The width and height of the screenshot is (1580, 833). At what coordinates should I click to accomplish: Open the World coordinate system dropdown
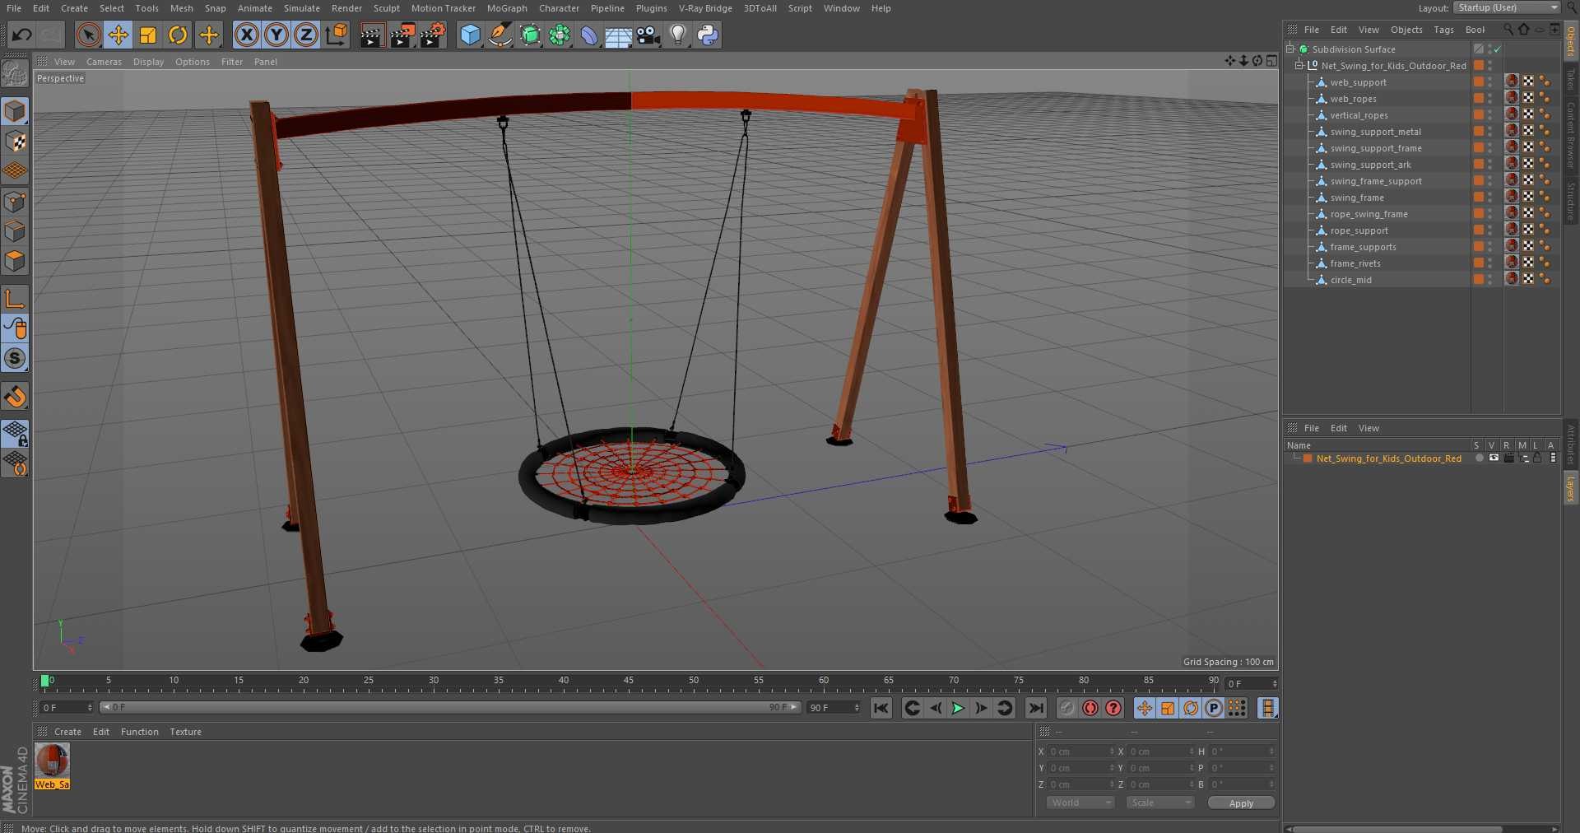click(1080, 803)
